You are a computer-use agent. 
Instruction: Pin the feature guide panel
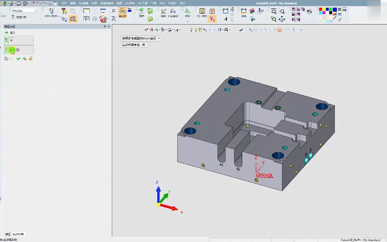click(105, 26)
